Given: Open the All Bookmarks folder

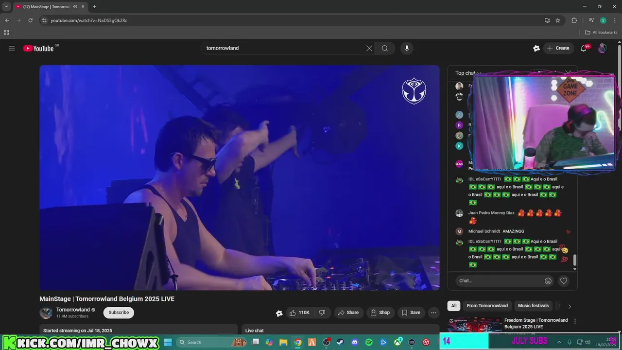Looking at the screenshot, I should click(601, 33).
